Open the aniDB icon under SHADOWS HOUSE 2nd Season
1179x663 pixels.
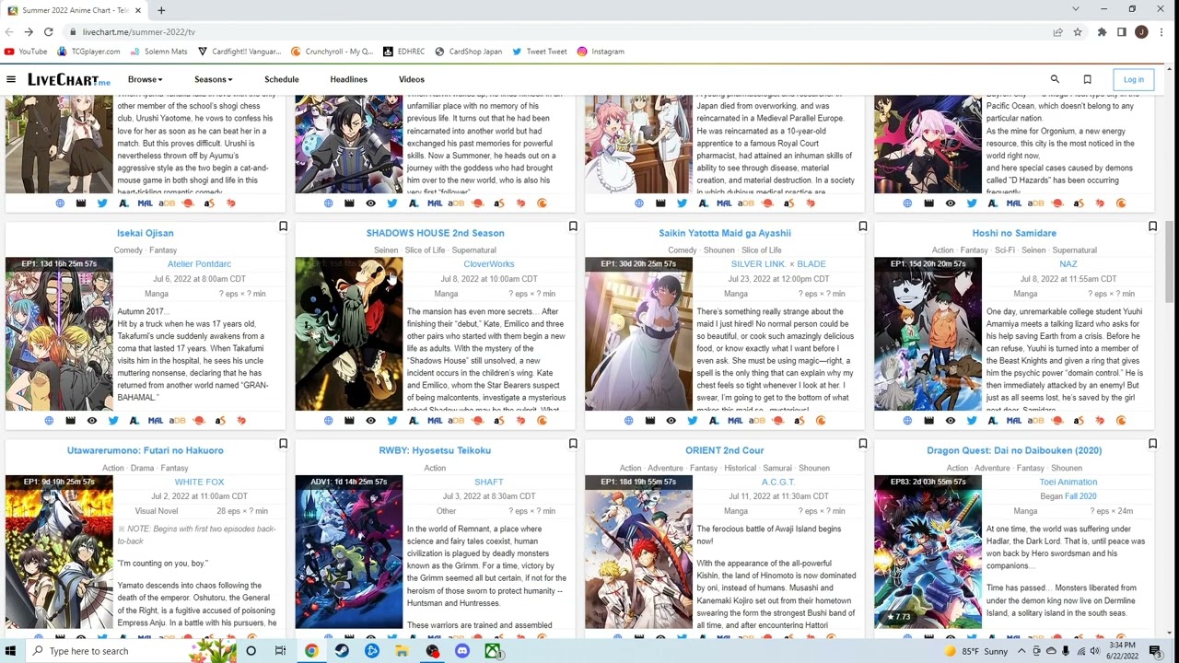456,421
